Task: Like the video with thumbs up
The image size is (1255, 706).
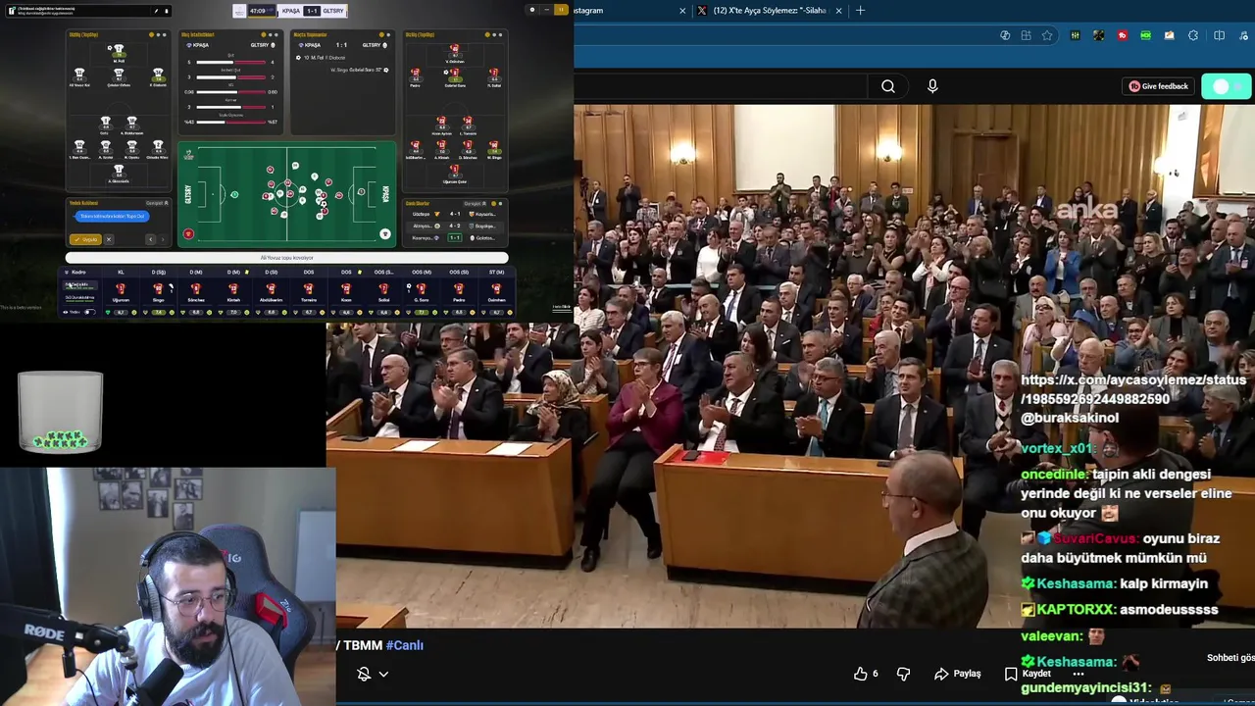Action: pyautogui.click(x=865, y=674)
